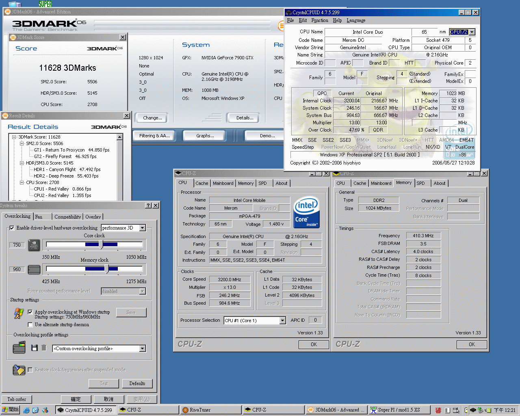Screen dimensions: 520x416
Task: Click the Change... button in 3DMark06
Action: pyautogui.click(x=152, y=118)
